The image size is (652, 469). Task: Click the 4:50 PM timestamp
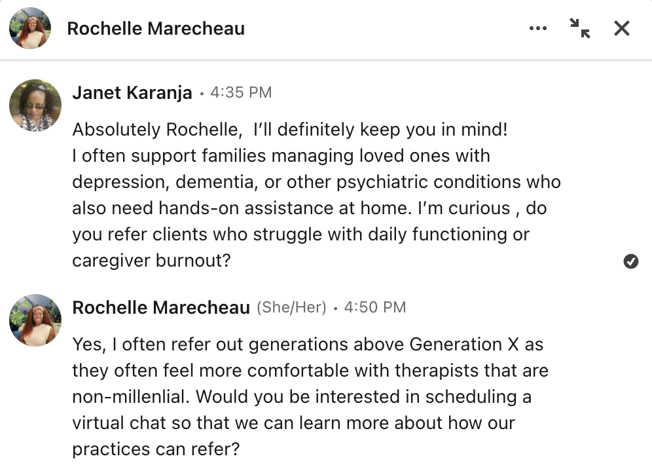coord(374,308)
